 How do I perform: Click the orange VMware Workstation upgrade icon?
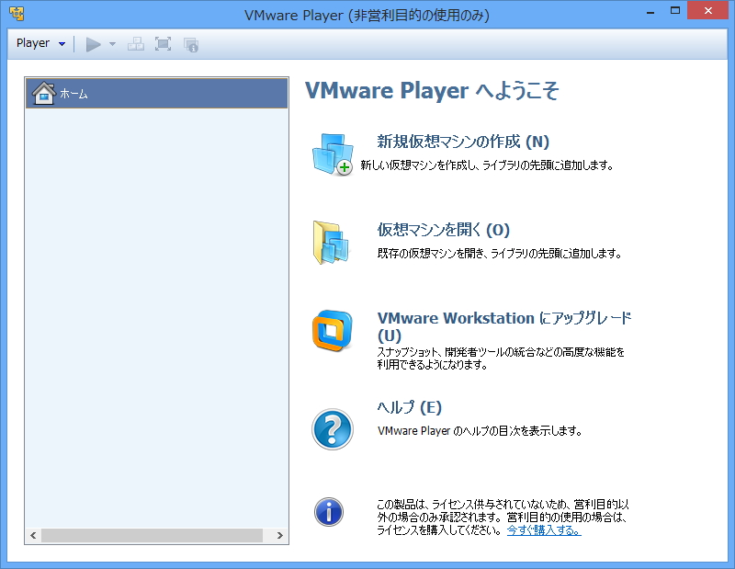[333, 328]
